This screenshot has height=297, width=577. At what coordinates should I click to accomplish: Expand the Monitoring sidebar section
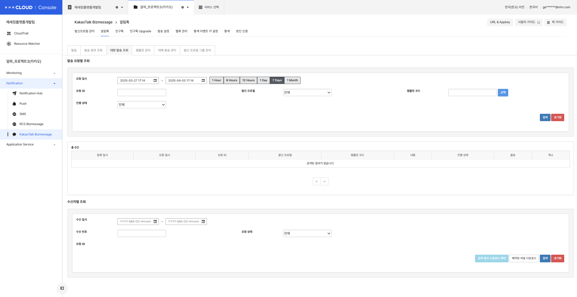pos(31,73)
